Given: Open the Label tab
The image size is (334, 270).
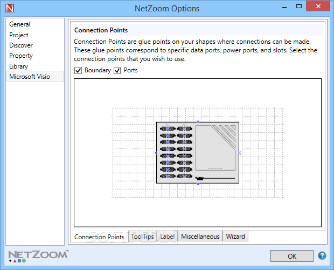Looking at the screenshot, I should pyautogui.click(x=167, y=237).
